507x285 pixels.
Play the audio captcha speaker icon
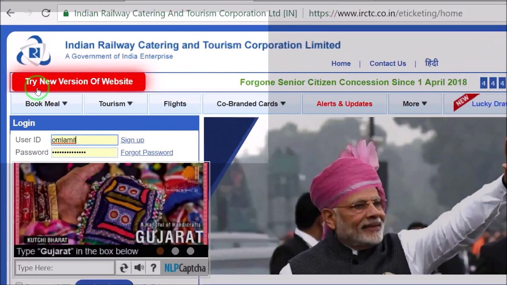[139, 268]
